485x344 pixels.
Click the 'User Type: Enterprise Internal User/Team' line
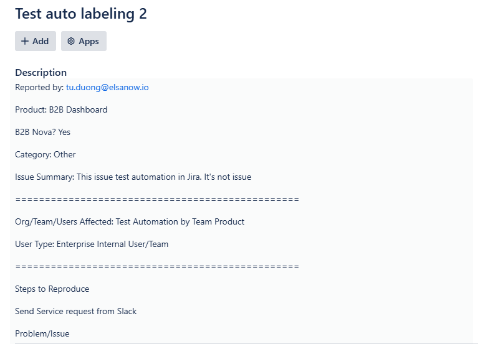pyautogui.click(x=92, y=244)
